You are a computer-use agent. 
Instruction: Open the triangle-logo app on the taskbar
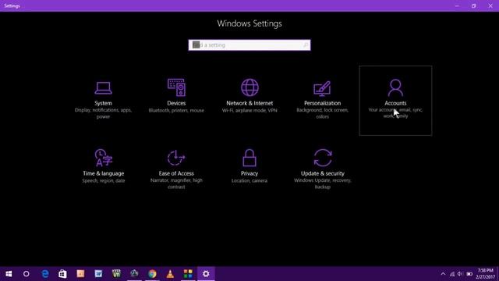(134, 274)
